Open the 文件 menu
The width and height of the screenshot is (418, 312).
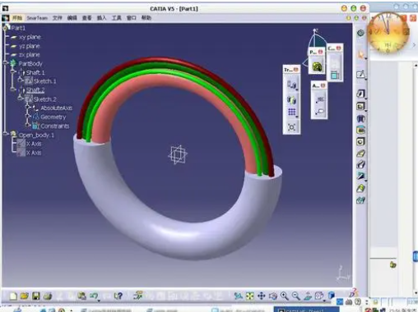pyautogui.click(x=58, y=18)
